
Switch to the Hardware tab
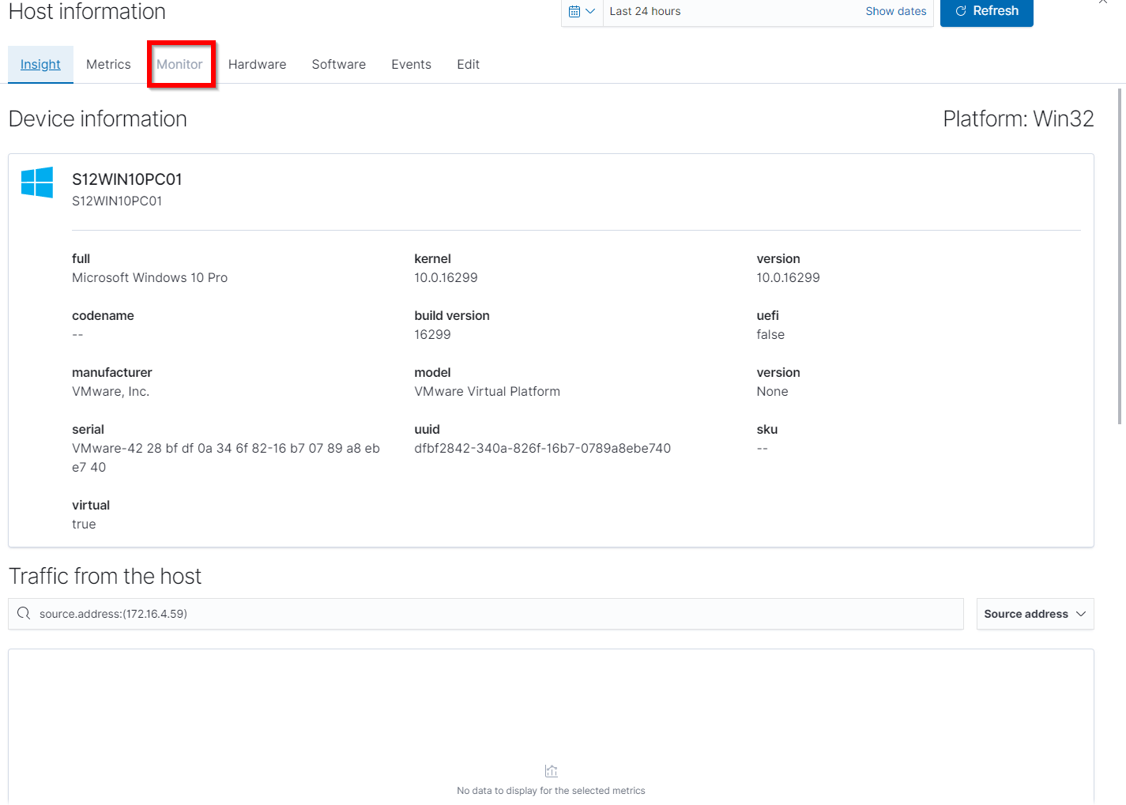[x=257, y=64]
